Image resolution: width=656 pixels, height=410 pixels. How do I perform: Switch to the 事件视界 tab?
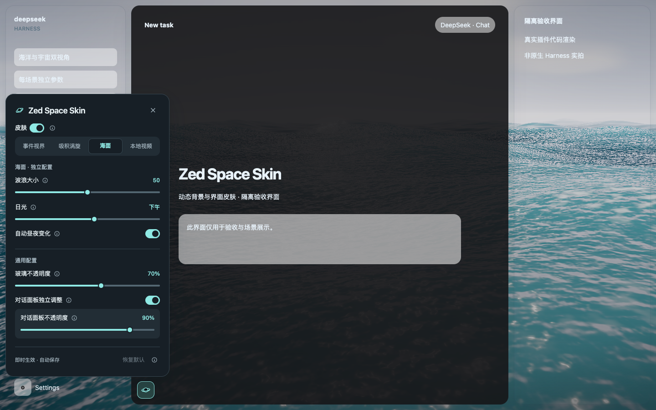tap(34, 146)
